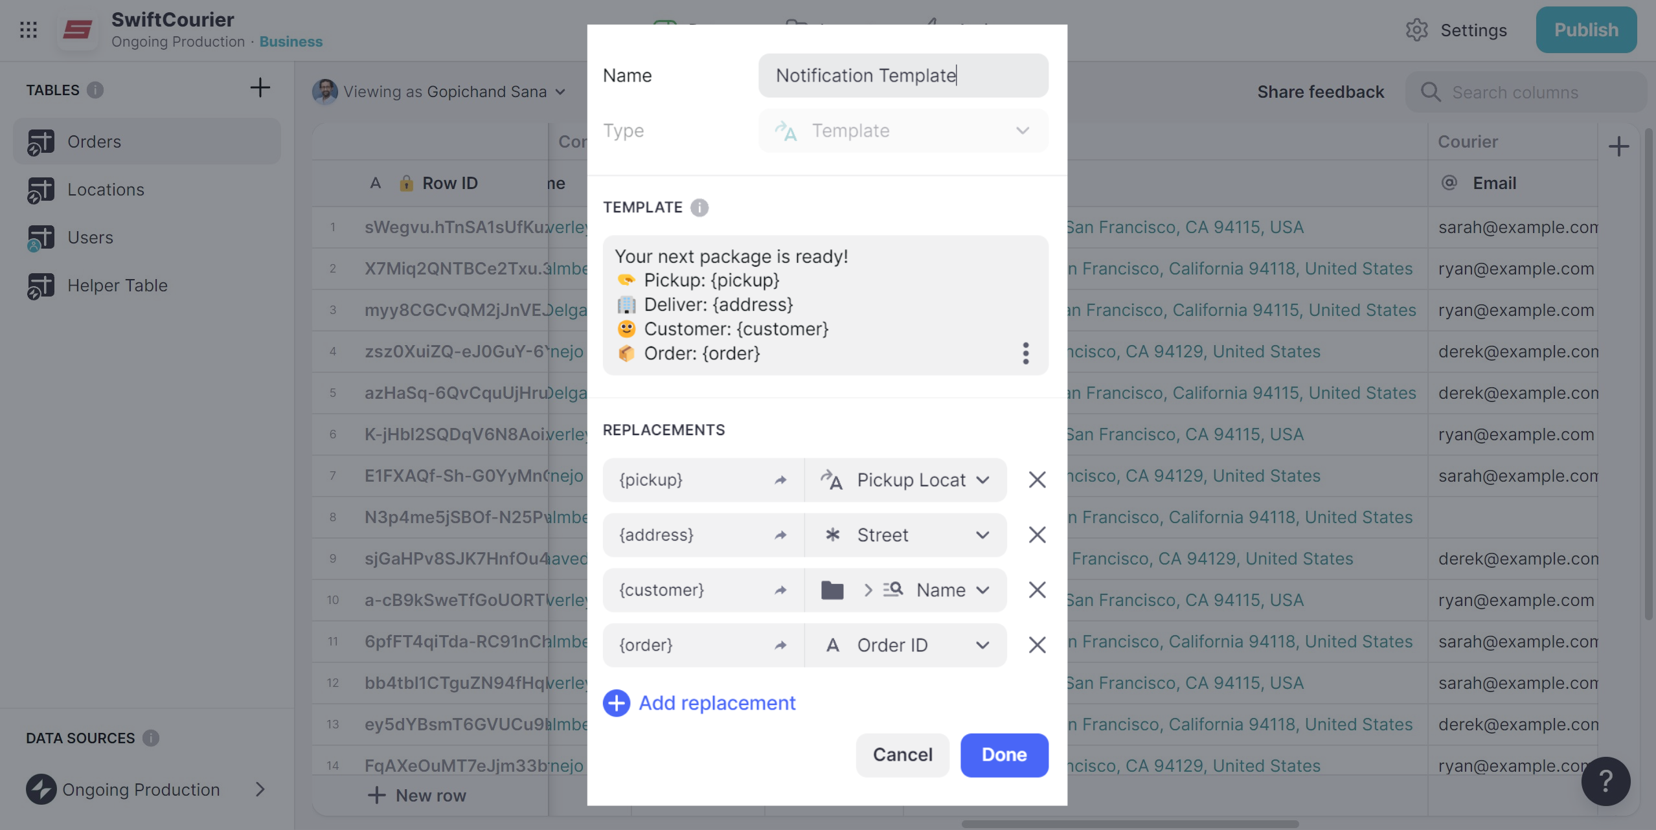
Task: Click the Ongoing Production data source icon
Action: tap(41, 789)
